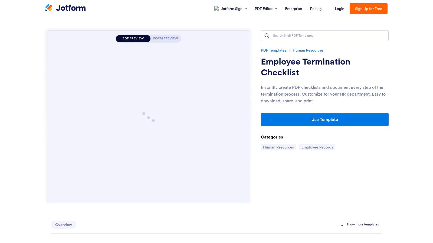
Task: Click the Login link
Action: coord(339,8)
